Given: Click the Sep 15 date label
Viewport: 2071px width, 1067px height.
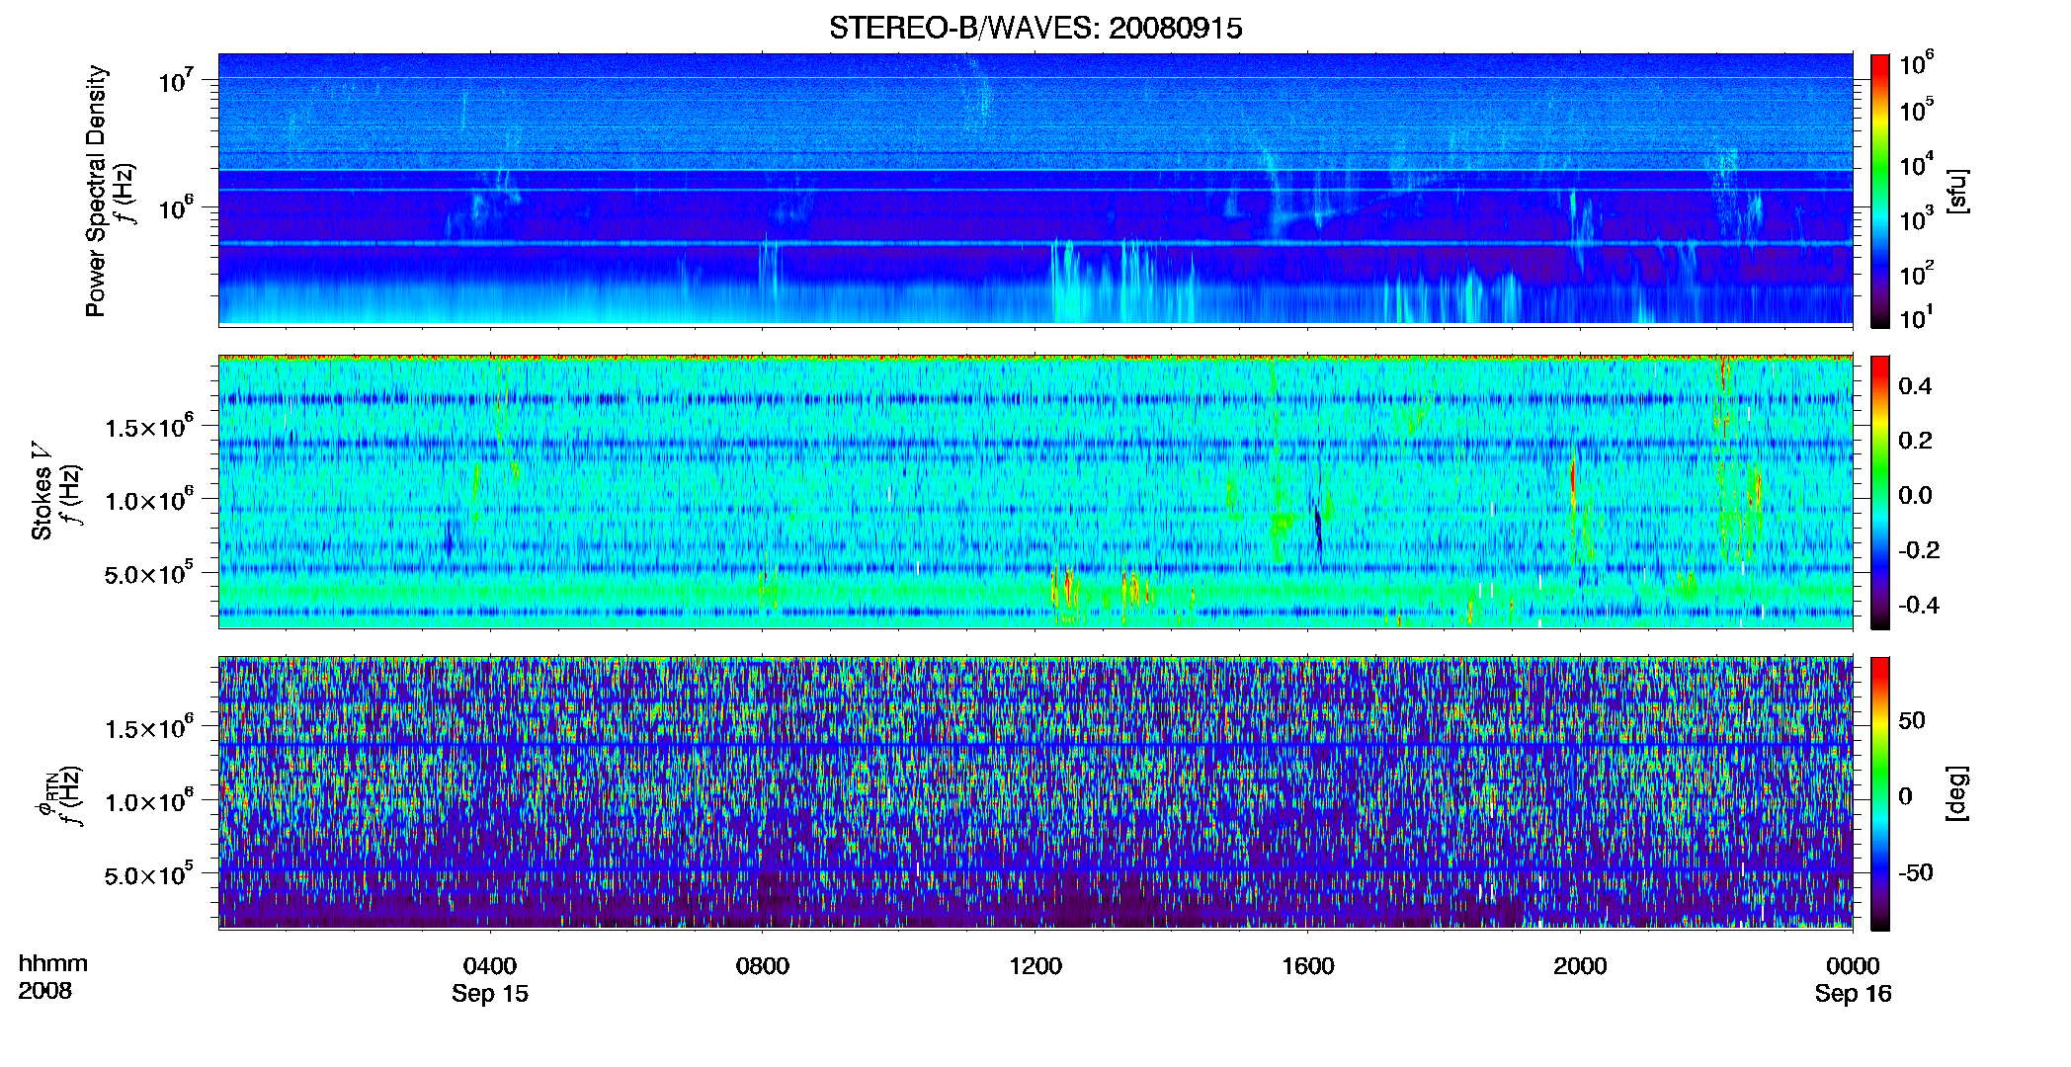Looking at the screenshot, I should pos(490,994).
